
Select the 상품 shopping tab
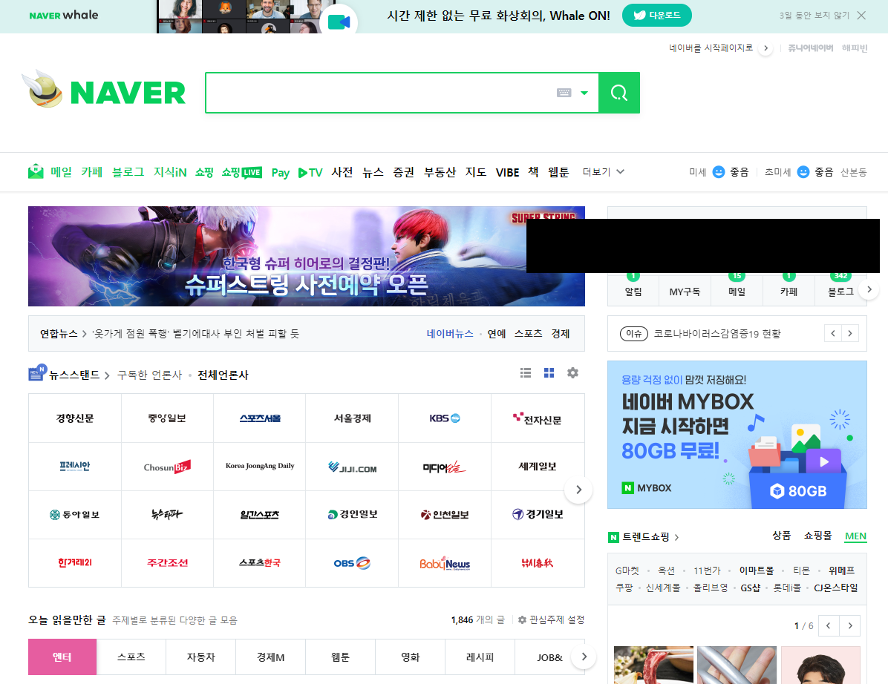[782, 536]
